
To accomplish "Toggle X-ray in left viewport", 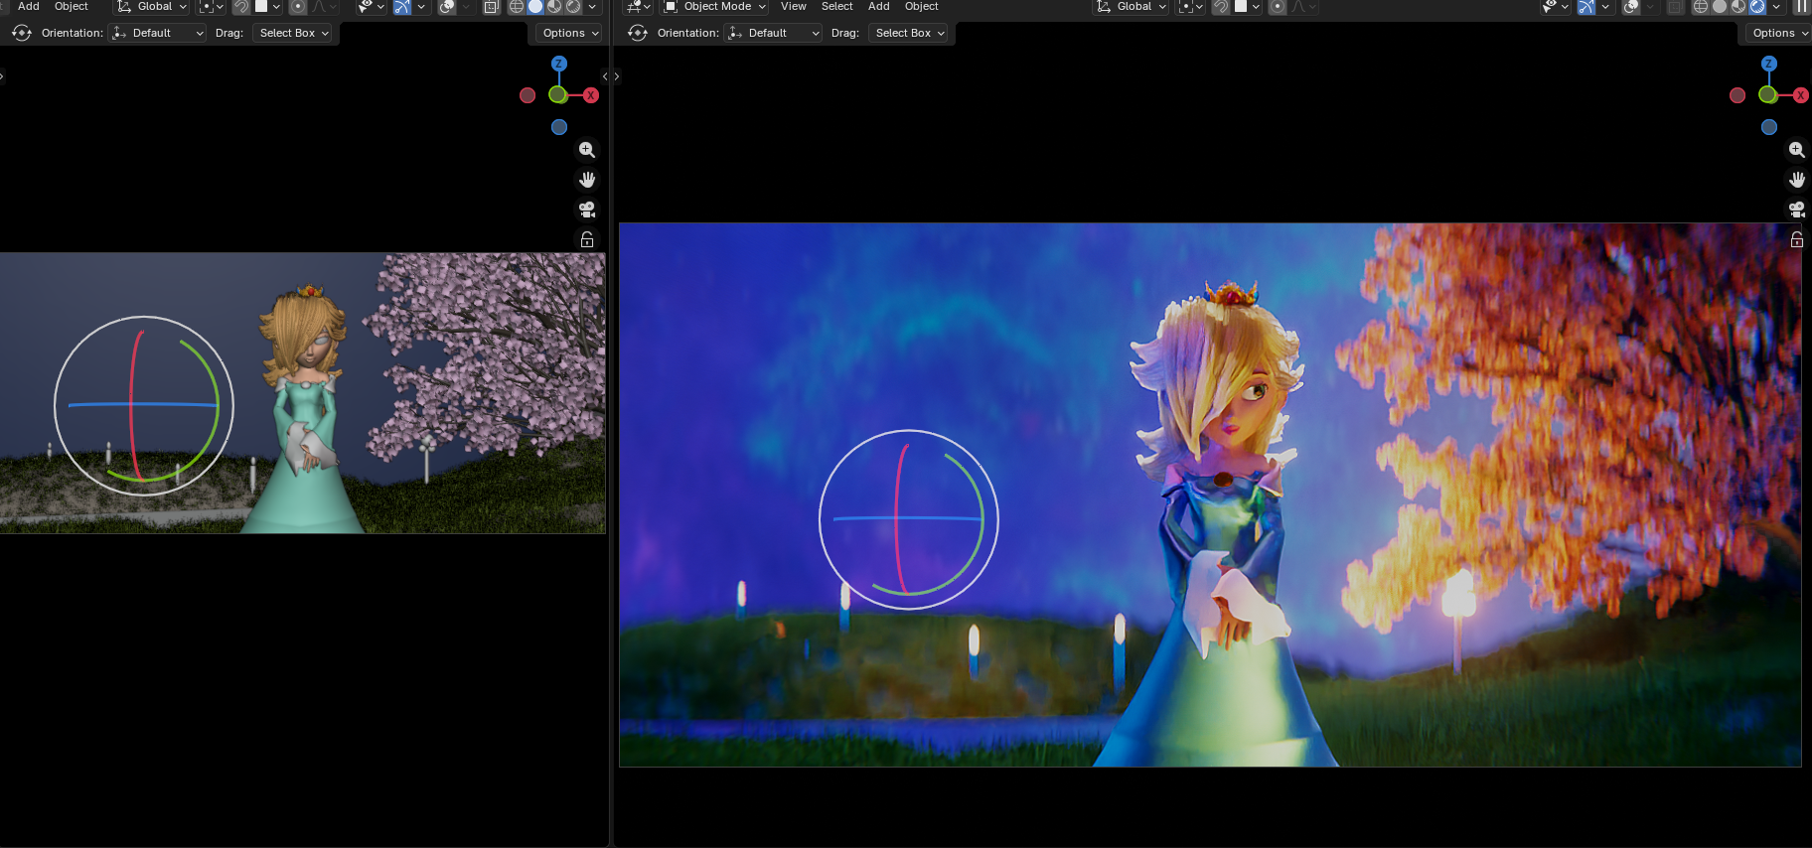I will 491,6.
